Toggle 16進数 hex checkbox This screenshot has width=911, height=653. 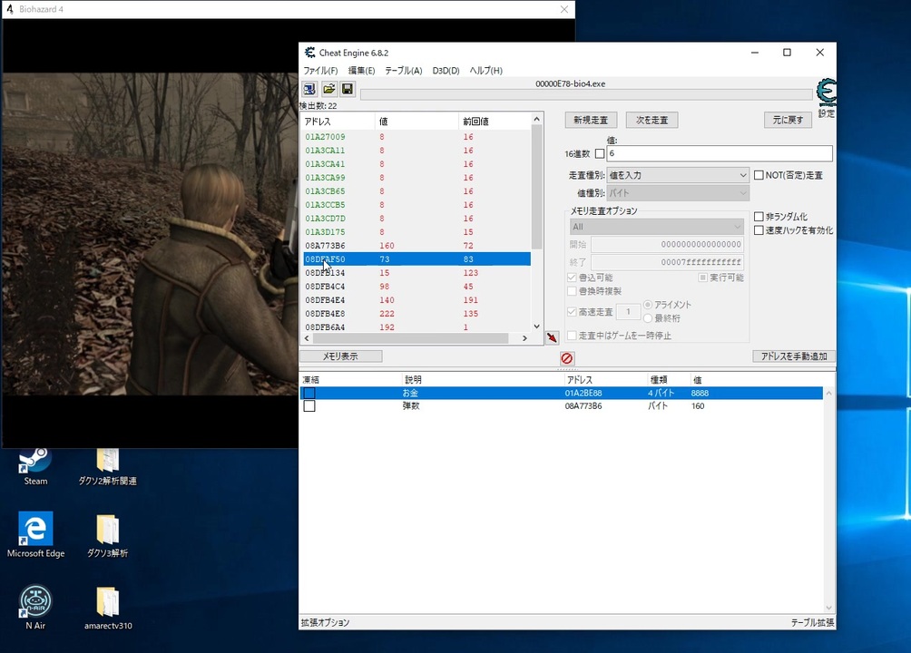click(600, 154)
